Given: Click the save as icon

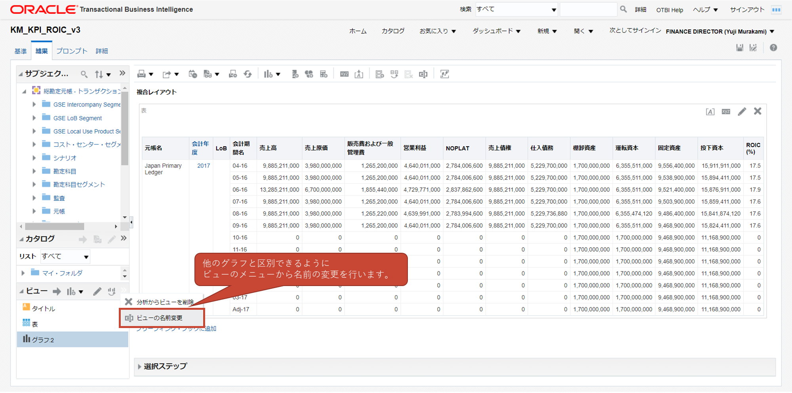Looking at the screenshot, I should [x=753, y=48].
